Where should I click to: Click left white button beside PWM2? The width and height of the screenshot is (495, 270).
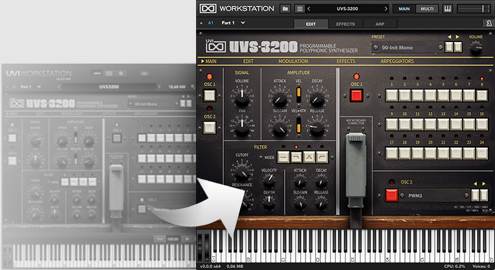[475, 195]
